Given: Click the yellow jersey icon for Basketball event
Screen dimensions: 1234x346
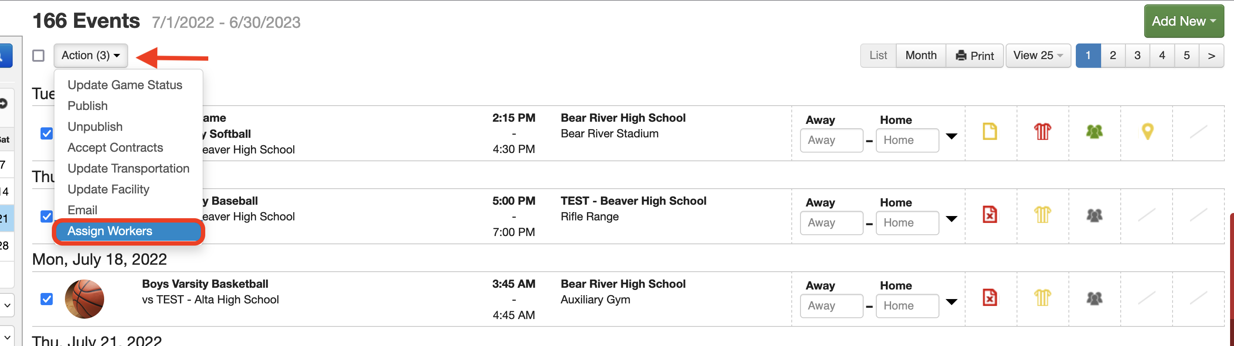Looking at the screenshot, I should 1042,298.
